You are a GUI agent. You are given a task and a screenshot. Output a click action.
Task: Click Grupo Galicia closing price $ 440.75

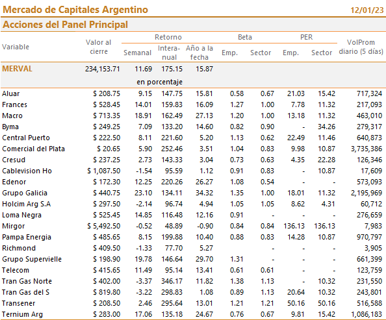click(x=107, y=193)
